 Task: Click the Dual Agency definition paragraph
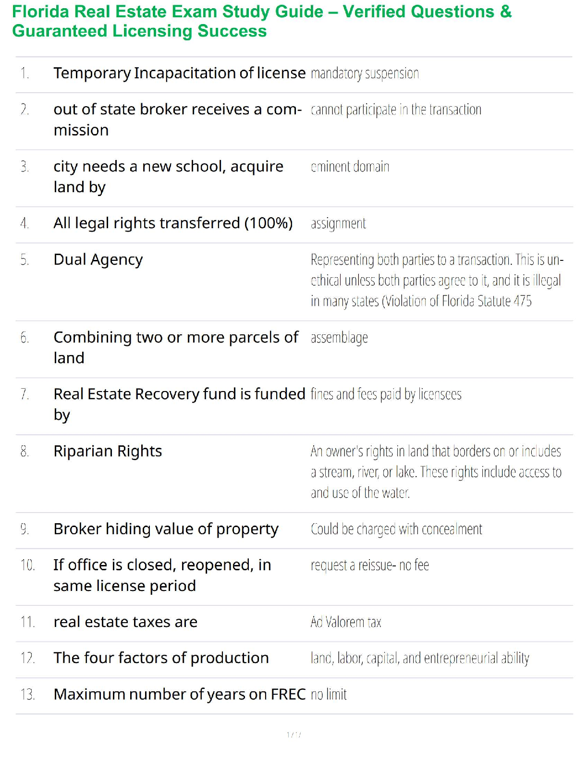click(436, 280)
